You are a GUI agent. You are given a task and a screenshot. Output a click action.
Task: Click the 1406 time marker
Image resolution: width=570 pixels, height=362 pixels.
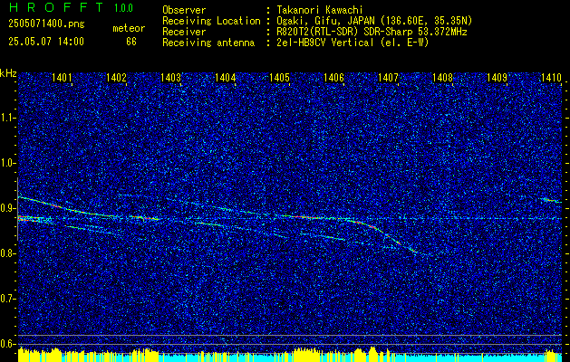tap(333, 77)
